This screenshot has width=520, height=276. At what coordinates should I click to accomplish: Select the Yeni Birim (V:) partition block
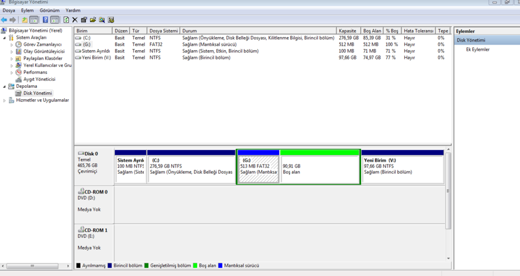coord(402,169)
